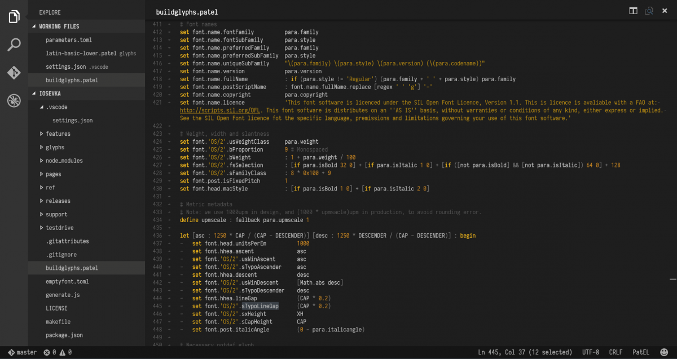Switch git branch from master
The width and height of the screenshot is (677, 359).
click(23, 352)
